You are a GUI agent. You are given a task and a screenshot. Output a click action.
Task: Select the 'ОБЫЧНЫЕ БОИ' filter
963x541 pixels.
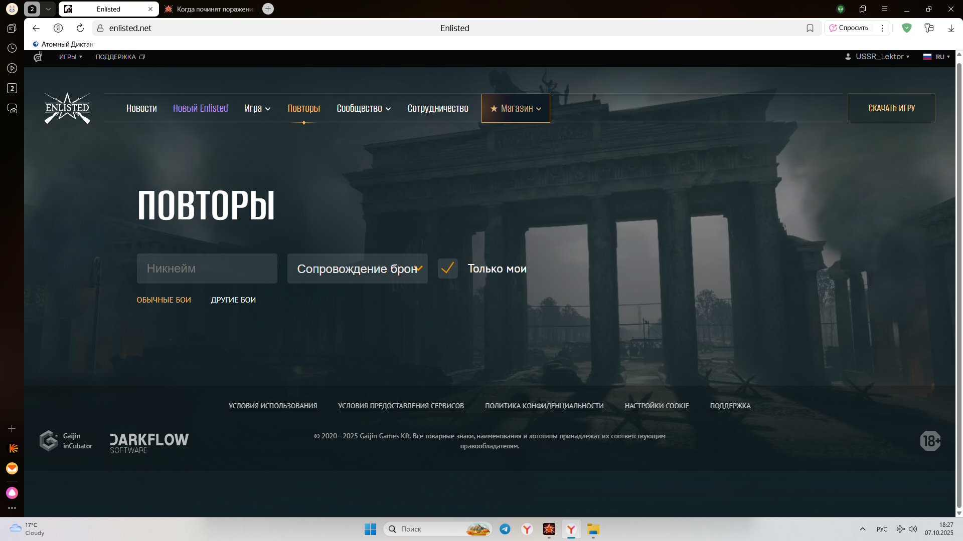(164, 300)
